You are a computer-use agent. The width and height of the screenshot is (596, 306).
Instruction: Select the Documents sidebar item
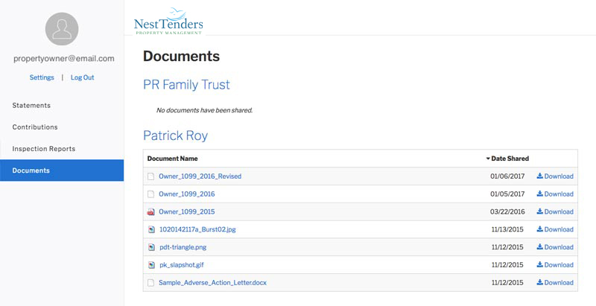(31, 170)
